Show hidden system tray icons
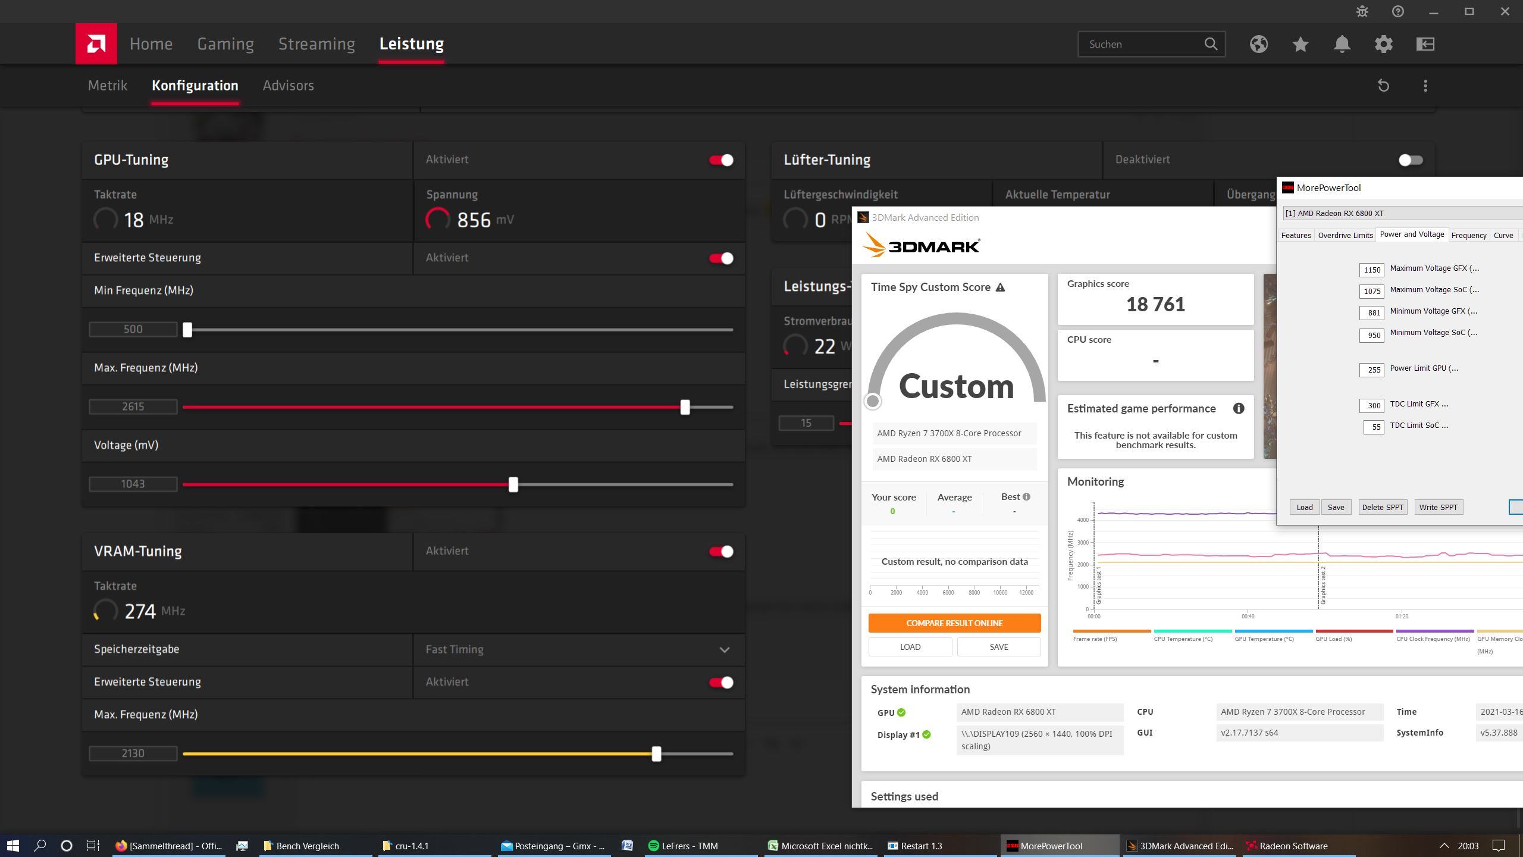 (x=1444, y=846)
